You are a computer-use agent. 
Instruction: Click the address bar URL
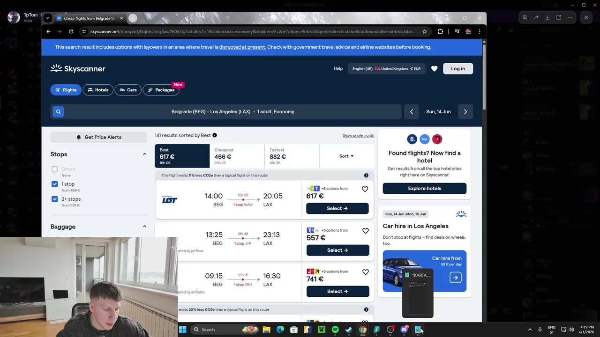coord(253,31)
